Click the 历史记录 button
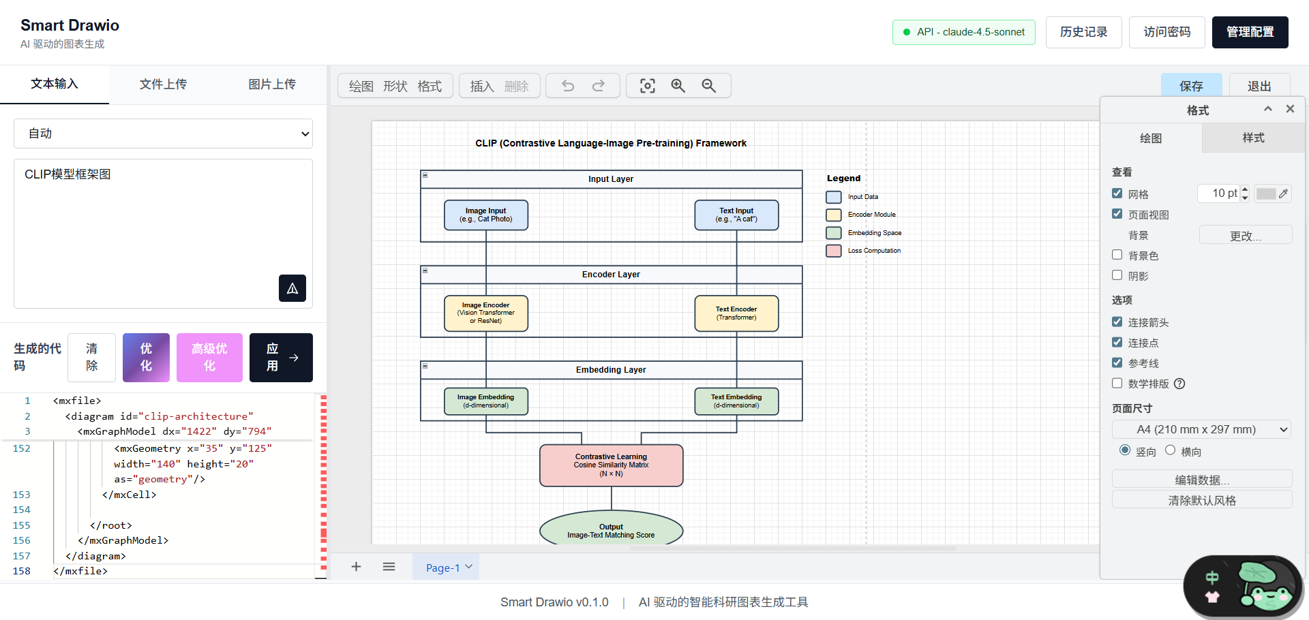Viewport: 1309px width, 620px height. (1084, 32)
